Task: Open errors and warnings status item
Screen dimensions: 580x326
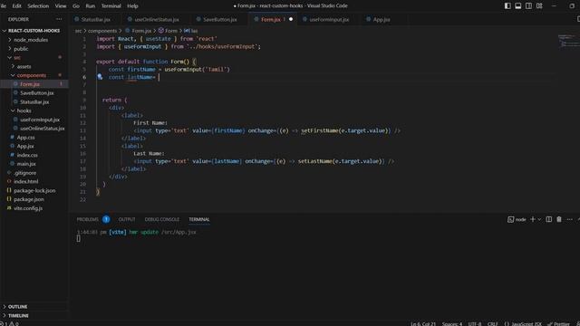Action: coord(10,323)
